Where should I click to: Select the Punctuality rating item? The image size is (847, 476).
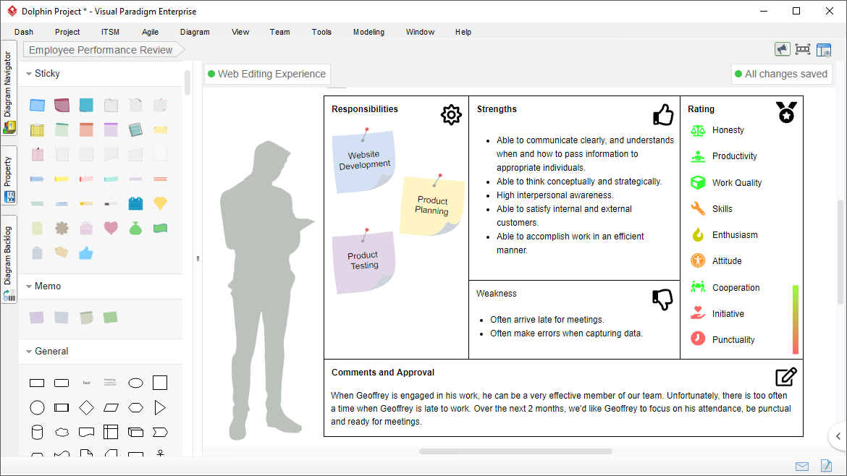(722, 339)
